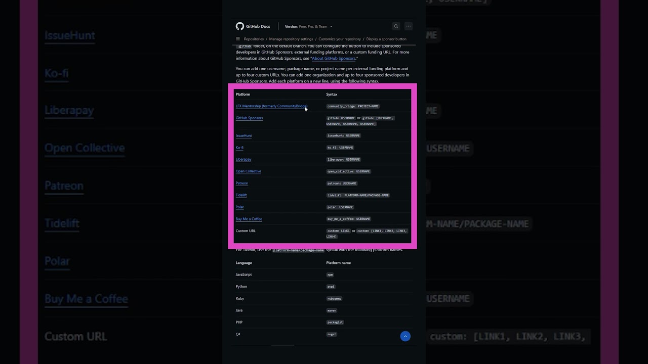The image size is (648, 364).
Task: Click the PHP language row
Action: [239, 322]
